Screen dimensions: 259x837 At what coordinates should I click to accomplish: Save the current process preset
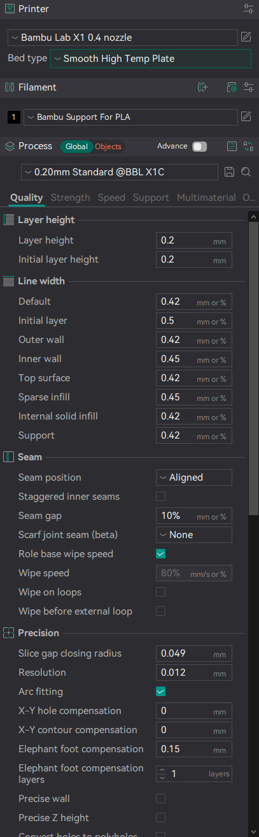[x=230, y=172]
